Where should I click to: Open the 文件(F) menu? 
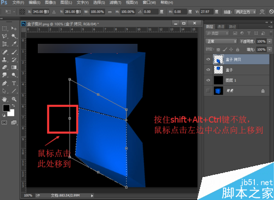[x=18, y=3]
